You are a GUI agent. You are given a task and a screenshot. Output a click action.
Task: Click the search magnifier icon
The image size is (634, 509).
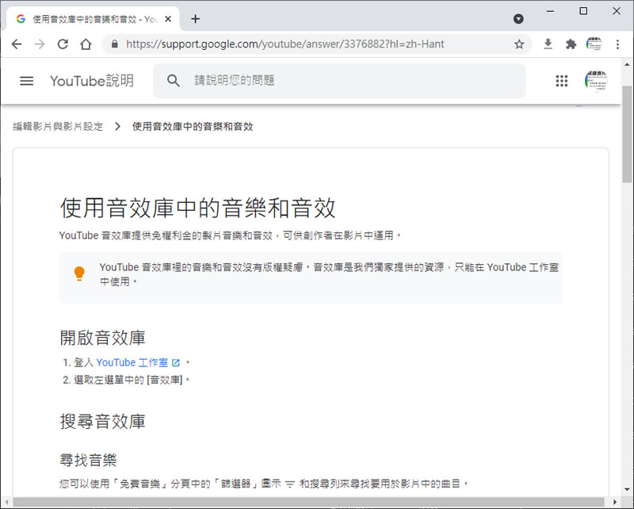[x=173, y=81]
